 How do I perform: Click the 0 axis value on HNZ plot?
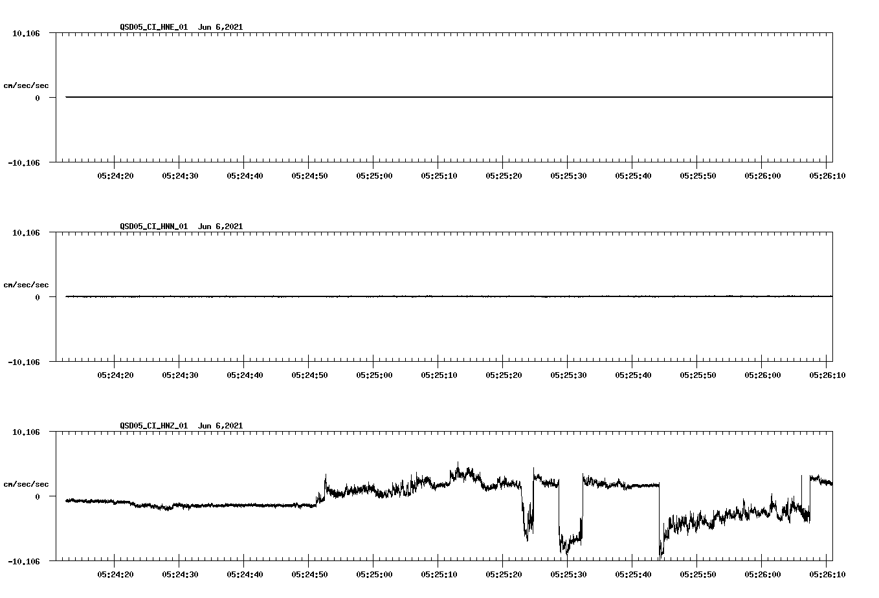(x=38, y=497)
